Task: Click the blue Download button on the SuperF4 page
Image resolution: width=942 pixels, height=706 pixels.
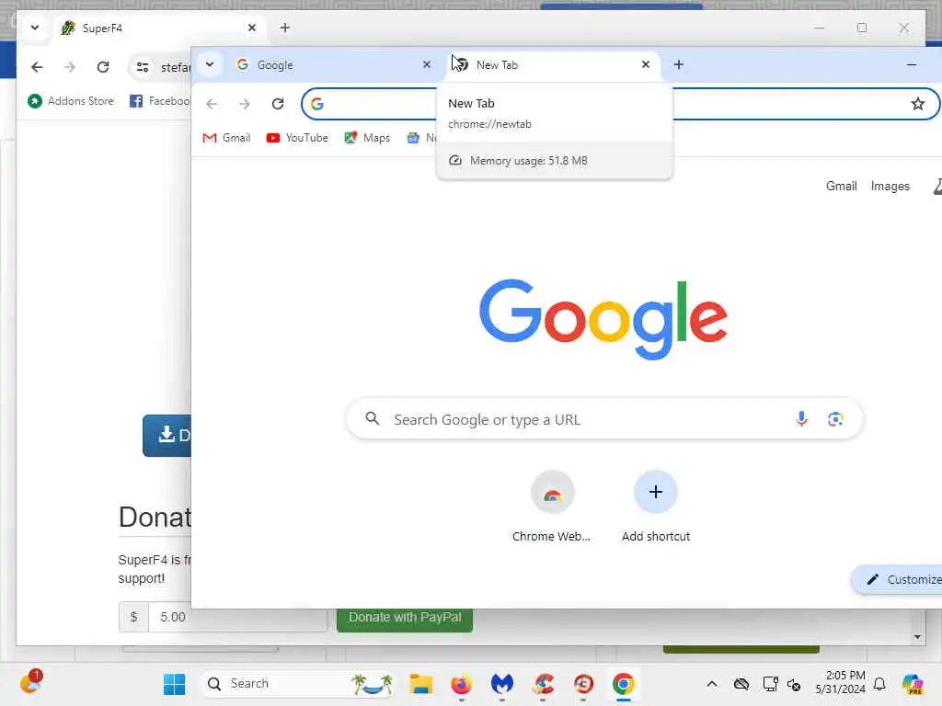Action: (x=167, y=435)
